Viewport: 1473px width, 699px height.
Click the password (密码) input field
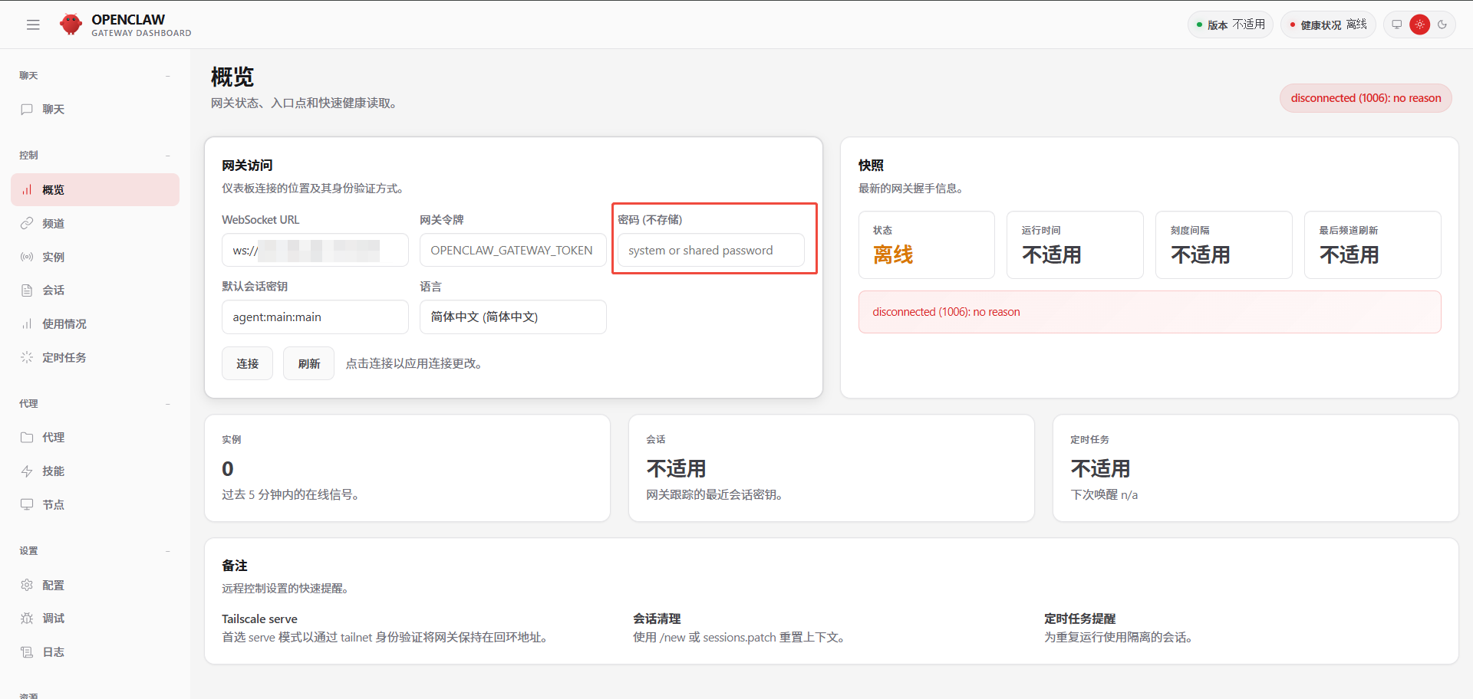(710, 251)
